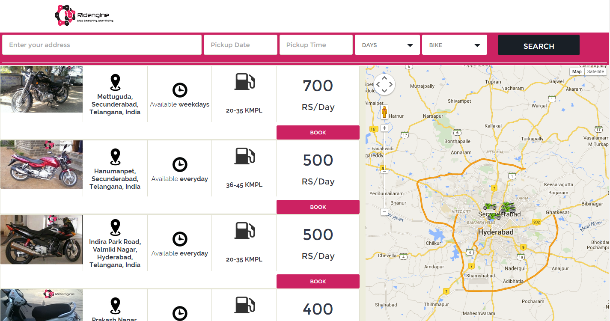Click the Ridengine logo in header
This screenshot has height=321, width=610.
click(84, 16)
